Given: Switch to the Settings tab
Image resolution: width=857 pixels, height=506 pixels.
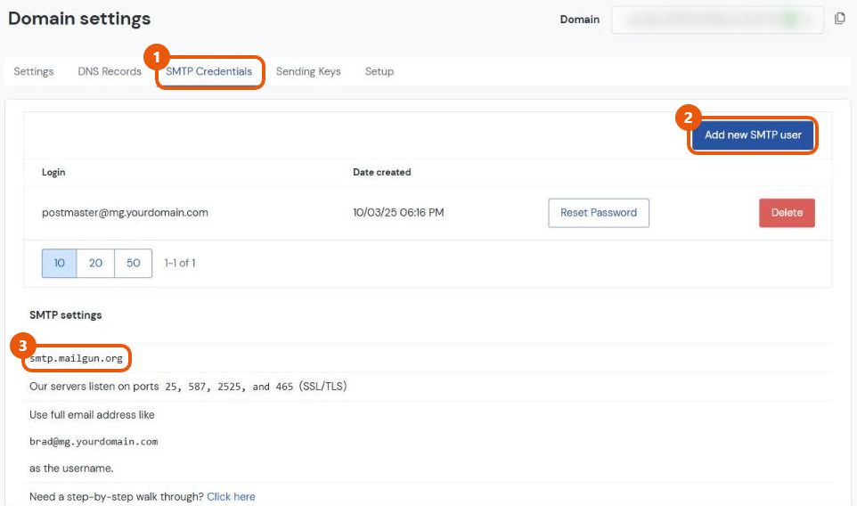Looking at the screenshot, I should point(33,71).
